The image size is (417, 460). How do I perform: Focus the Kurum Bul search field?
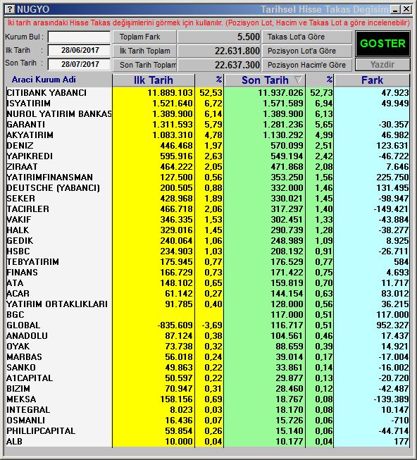(79, 37)
